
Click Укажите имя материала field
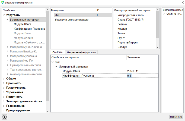(72, 20)
